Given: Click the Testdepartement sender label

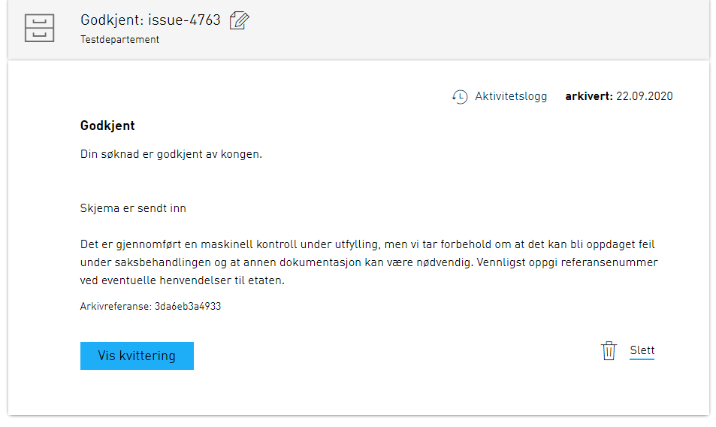Looking at the screenshot, I should pyautogui.click(x=119, y=40).
